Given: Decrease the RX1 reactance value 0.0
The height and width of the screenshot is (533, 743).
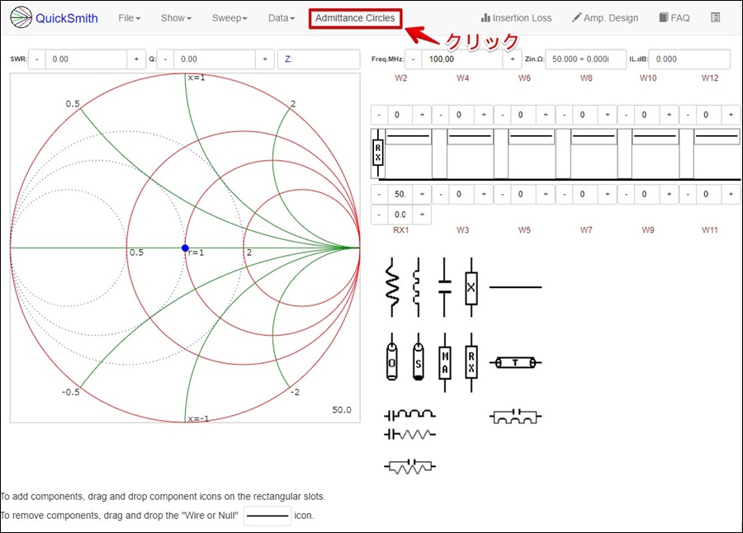Looking at the screenshot, I should tap(379, 215).
